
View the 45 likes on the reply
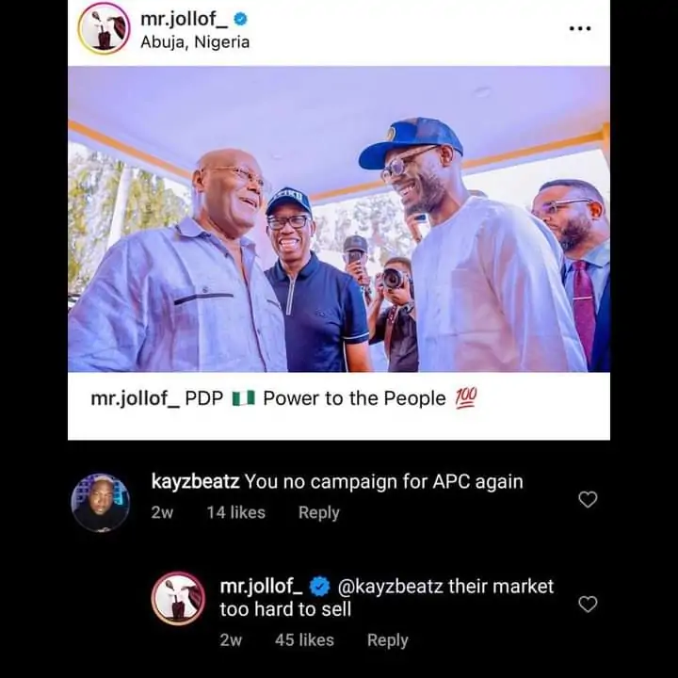coord(304,640)
